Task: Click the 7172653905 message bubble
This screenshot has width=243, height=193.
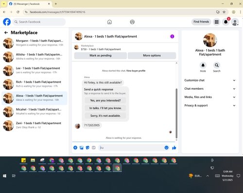Action: click(92, 126)
